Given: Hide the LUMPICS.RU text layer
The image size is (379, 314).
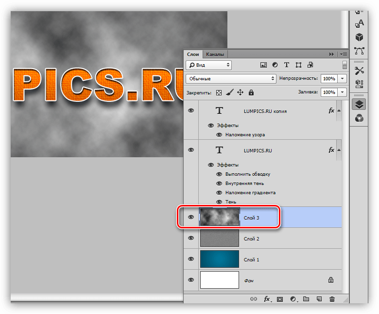Looking at the screenshot, I should tap(191, 150).
